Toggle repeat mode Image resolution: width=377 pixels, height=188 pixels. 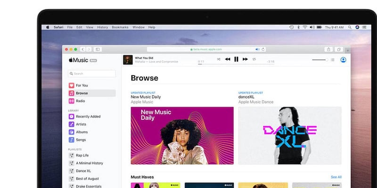point(254,59)
